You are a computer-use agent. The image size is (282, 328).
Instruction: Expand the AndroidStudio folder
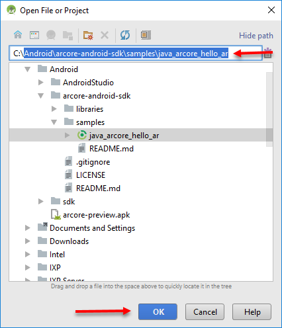coord(41,83)
